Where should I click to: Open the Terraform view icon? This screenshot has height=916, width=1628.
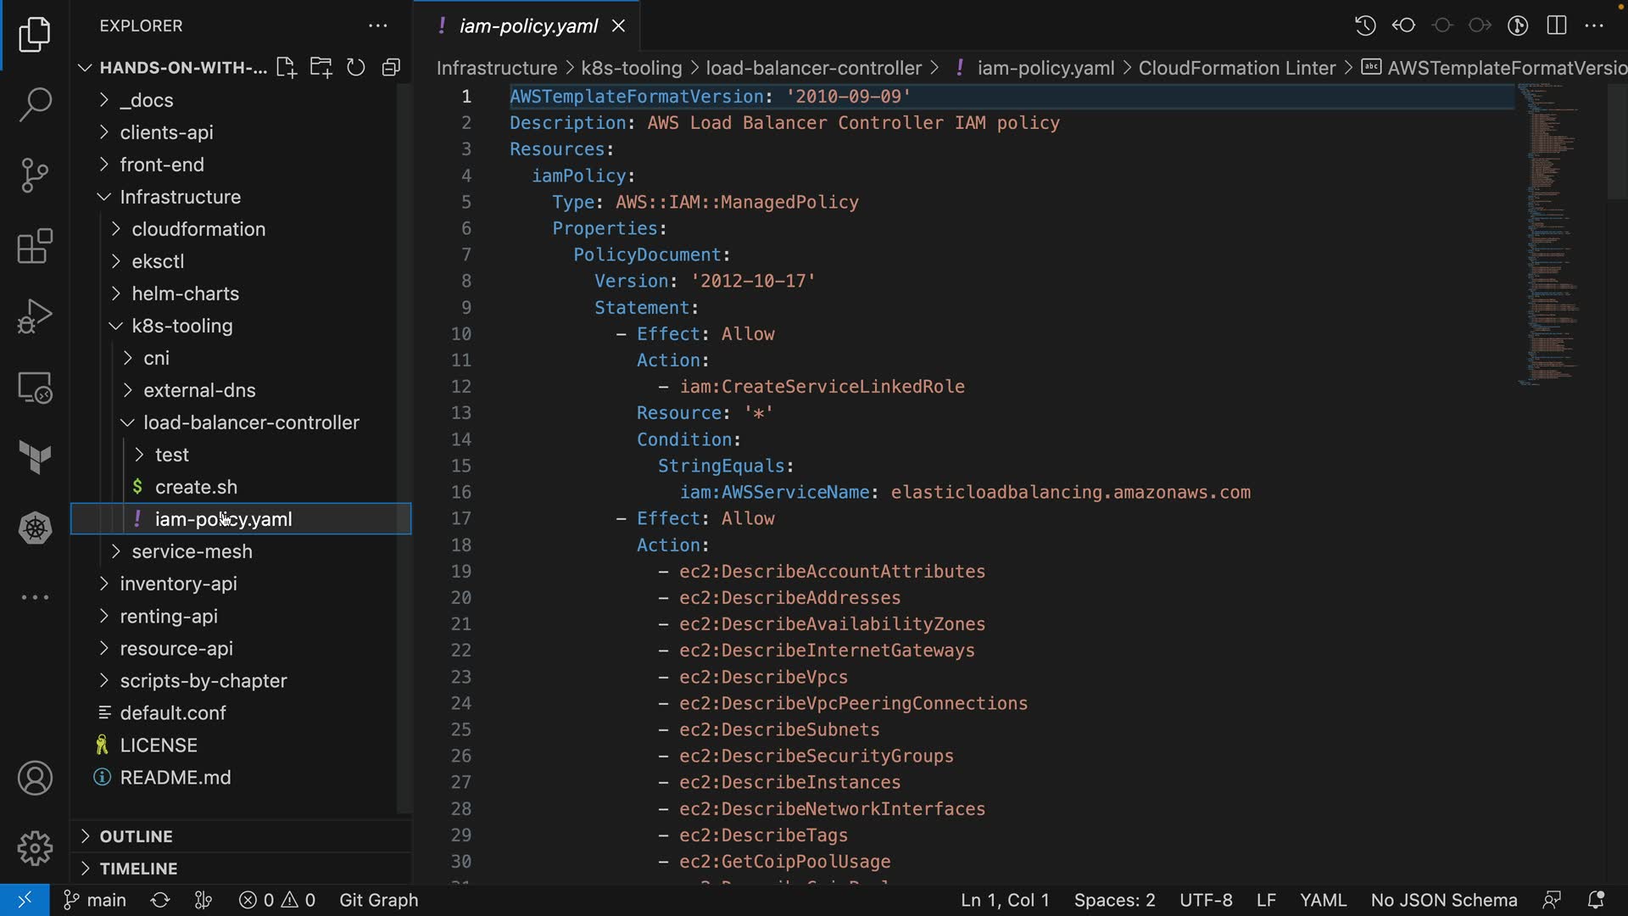click(35, 457)
